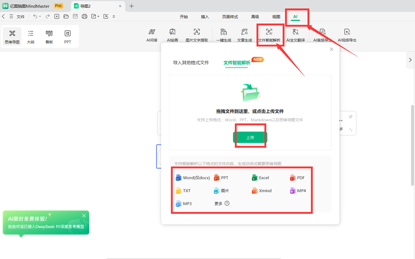Open the 高级 ribbon tab
The width and height of the screenshot is (415, 259).
point(255,17)
